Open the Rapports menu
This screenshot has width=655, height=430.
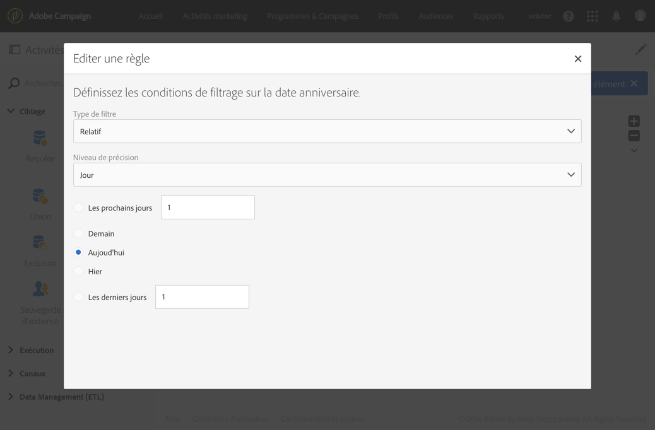(488, 16)
